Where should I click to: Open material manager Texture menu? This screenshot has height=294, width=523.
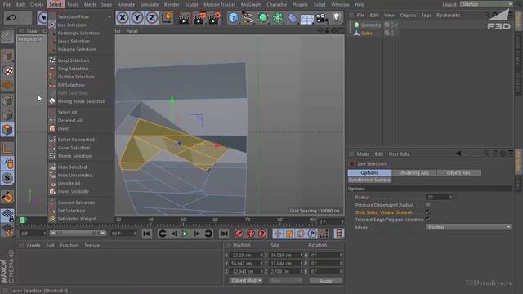(x=92, y=245)
